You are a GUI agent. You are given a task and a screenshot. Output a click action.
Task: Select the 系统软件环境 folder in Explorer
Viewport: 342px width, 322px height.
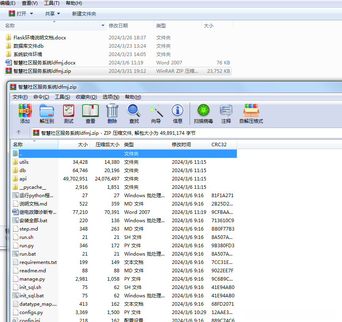118,54
